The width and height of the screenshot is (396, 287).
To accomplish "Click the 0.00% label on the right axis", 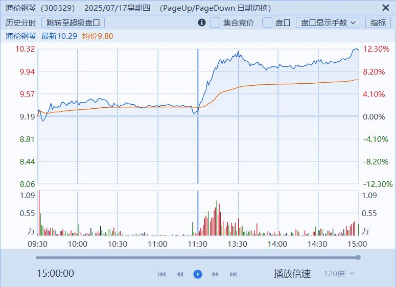I will (x=374, y=116).
